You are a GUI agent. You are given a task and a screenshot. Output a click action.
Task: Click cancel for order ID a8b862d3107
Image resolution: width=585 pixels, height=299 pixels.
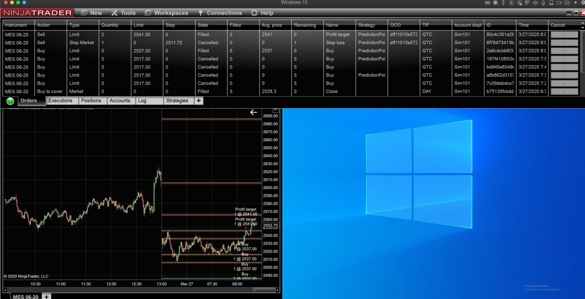click(564, 75)
